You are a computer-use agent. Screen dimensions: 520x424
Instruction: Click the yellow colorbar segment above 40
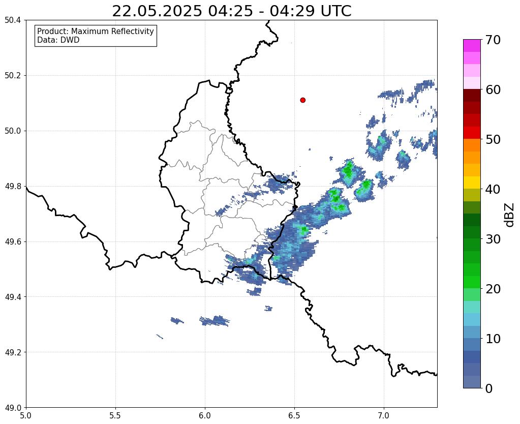472,183
